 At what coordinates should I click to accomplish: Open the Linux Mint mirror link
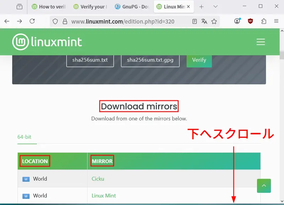pyautogui.click(x=104, y=195)
